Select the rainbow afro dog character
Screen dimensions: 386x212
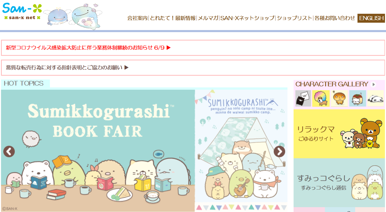321,98
